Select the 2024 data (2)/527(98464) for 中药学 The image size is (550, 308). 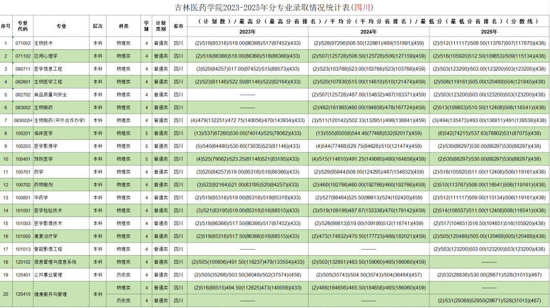tap(369, 198)
